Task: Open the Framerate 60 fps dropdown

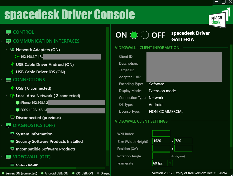Action: point(170,163)
